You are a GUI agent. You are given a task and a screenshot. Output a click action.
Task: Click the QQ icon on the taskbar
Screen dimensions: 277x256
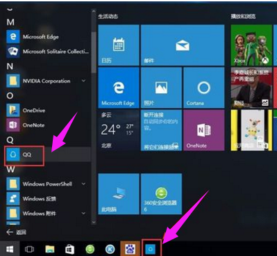[151, 249]
